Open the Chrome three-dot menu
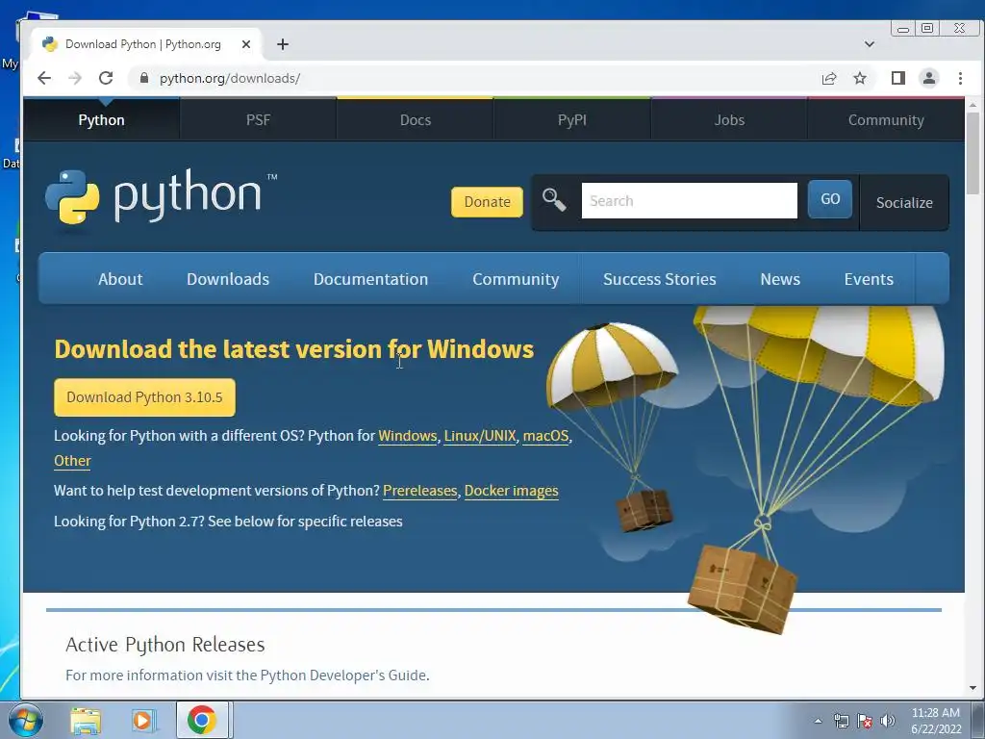 point(960,78)
